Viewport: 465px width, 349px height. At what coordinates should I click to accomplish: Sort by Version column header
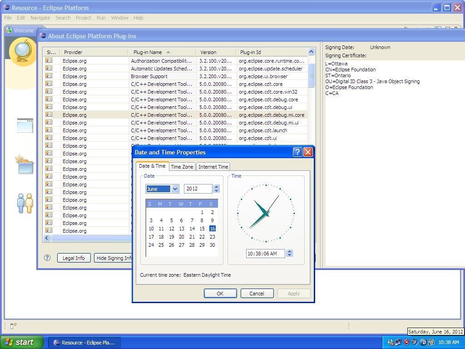tap(216, 52)
